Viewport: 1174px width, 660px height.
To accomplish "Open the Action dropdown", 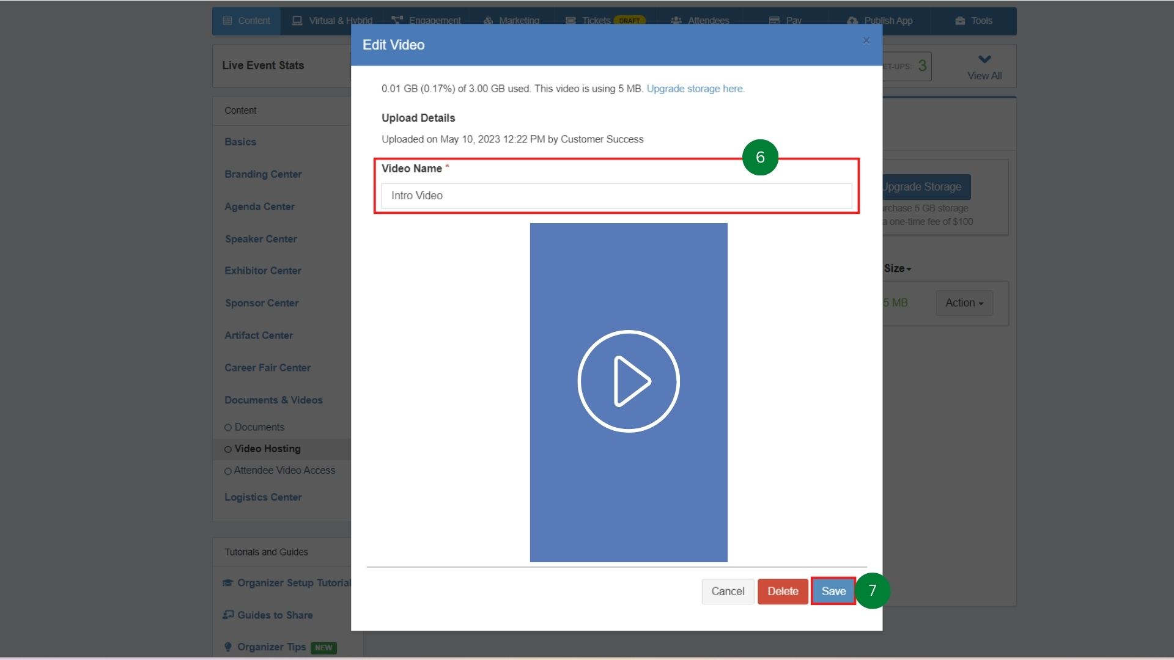I will [x=964, y=302].
